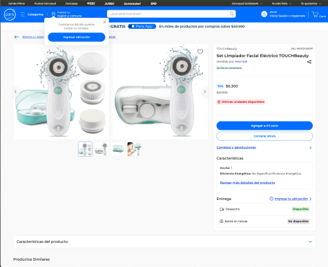Select third thumbnail showing teal case
This screenshot has height=267, width=328.
point(118,149)
